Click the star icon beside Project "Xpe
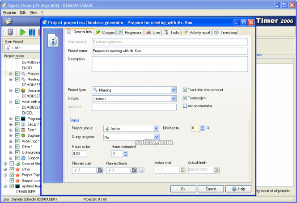 pos(17,175)
